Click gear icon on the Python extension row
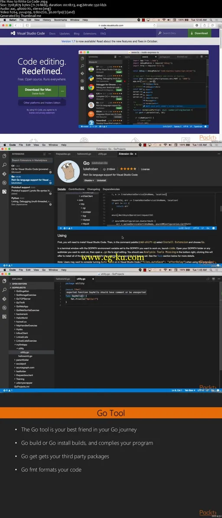Viewport: 222px width, 518px height. coord(50,204)
